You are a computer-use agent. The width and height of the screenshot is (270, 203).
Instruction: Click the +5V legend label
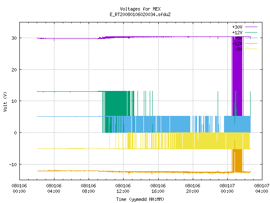click(238, 38)
